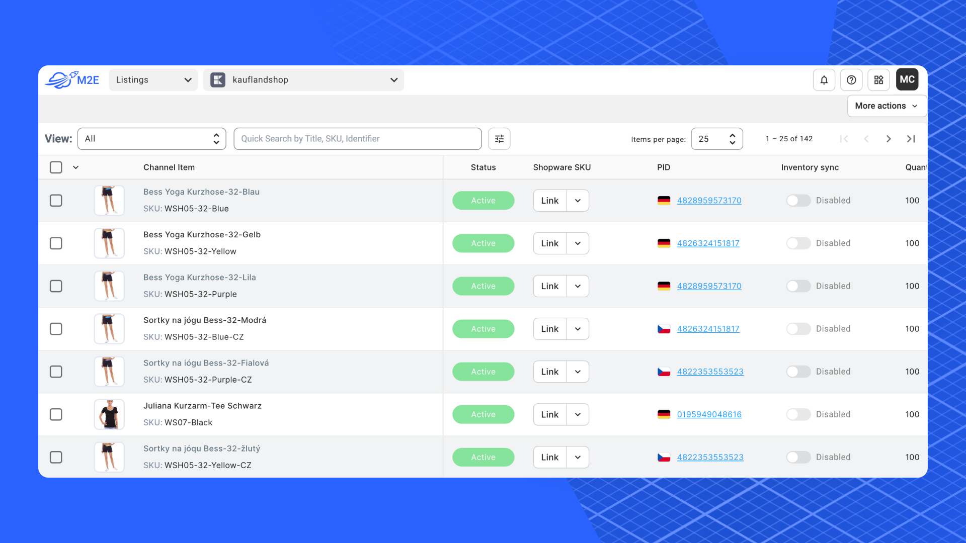Increase items per page with the stepper
This screenshot has width=966, height=543.
coord(732,135)
